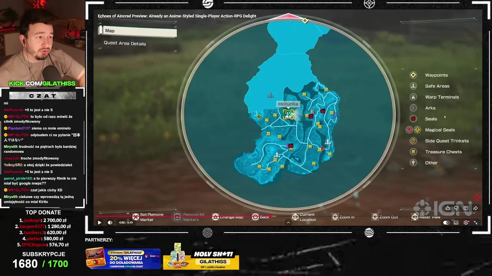Toggle subtitles in the video player
Screen dimensions: 492x276
(x=456, y=223)
